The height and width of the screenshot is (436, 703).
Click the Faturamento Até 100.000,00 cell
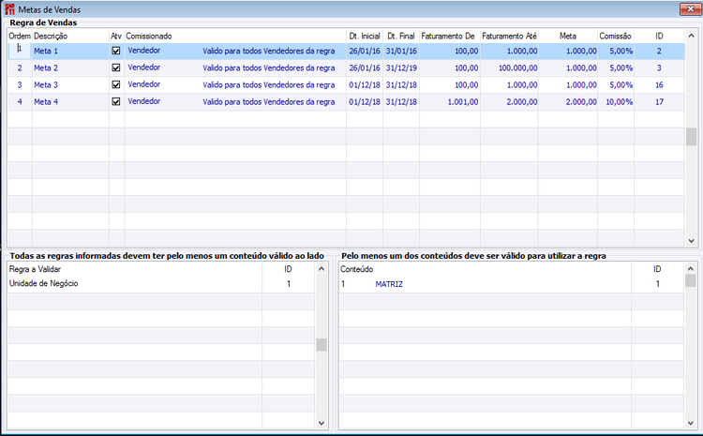point(509,68)
